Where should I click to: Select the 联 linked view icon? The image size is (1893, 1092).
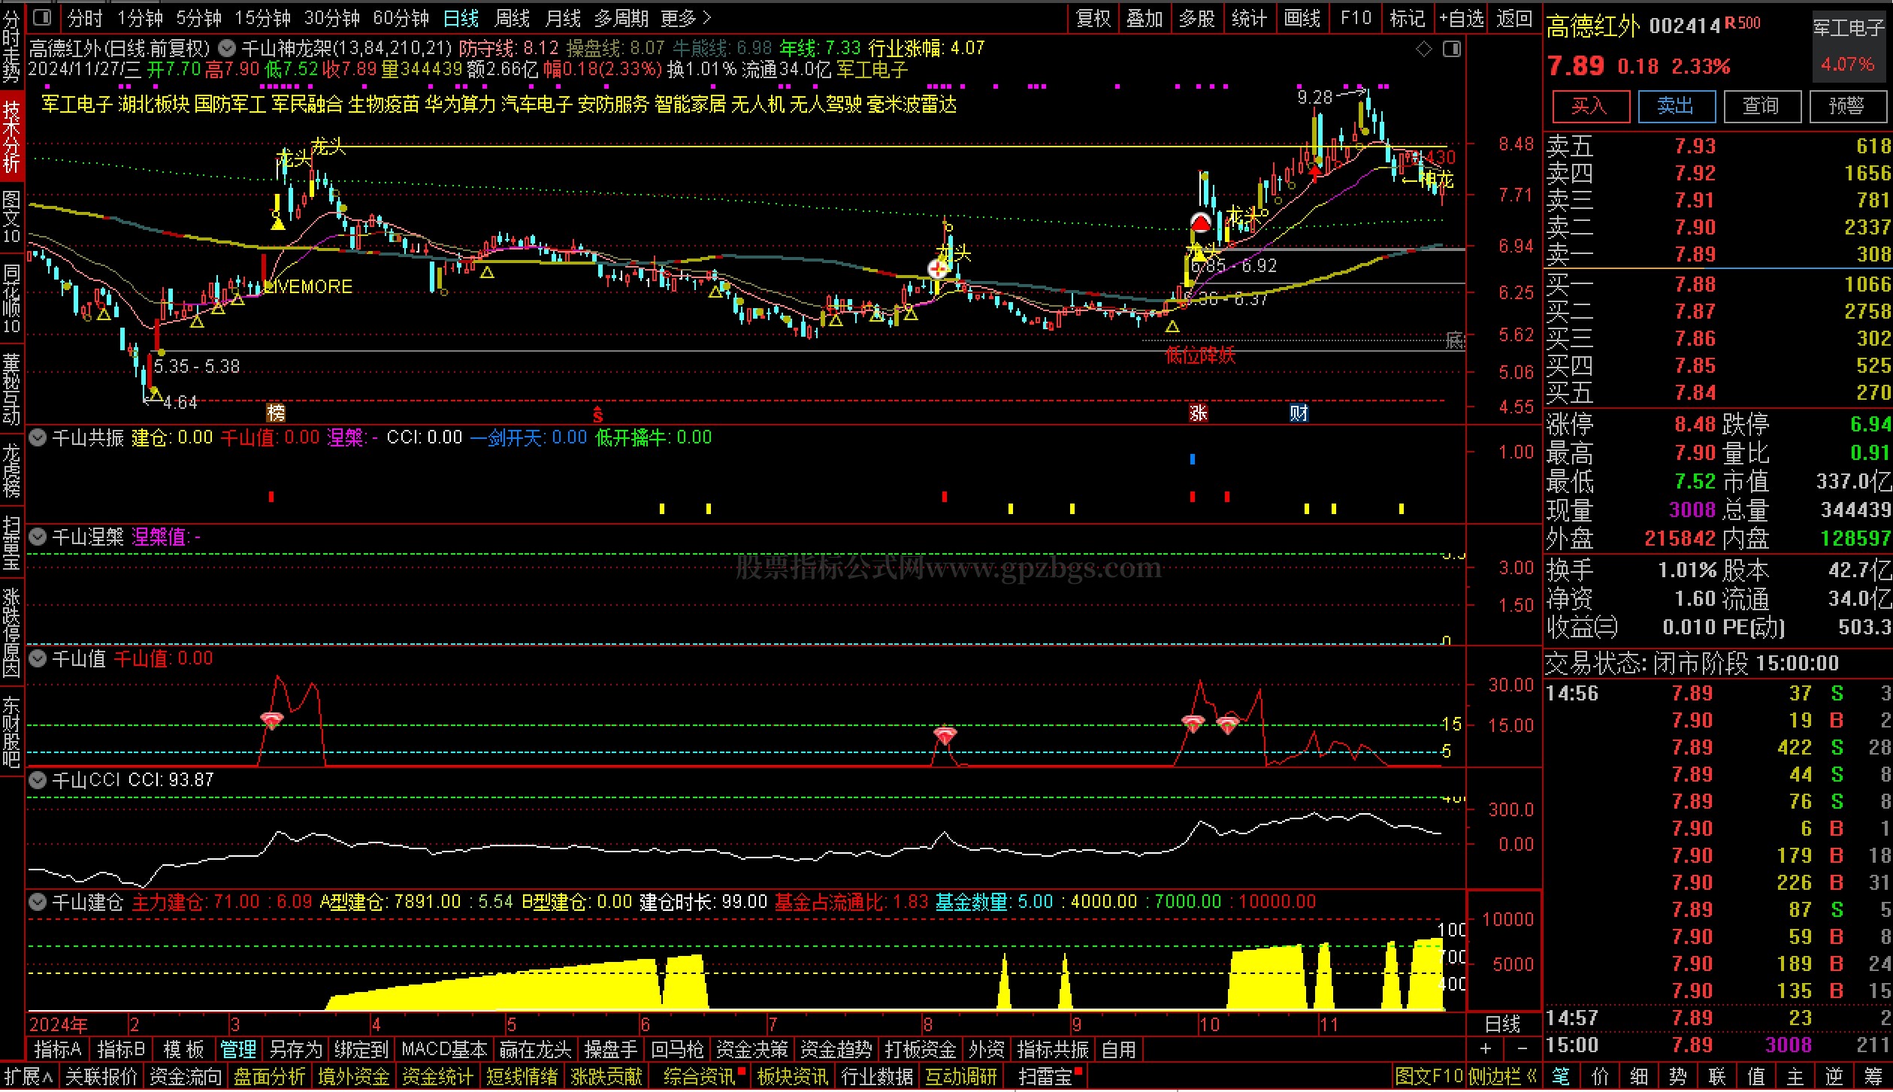click(1717, 1077)
